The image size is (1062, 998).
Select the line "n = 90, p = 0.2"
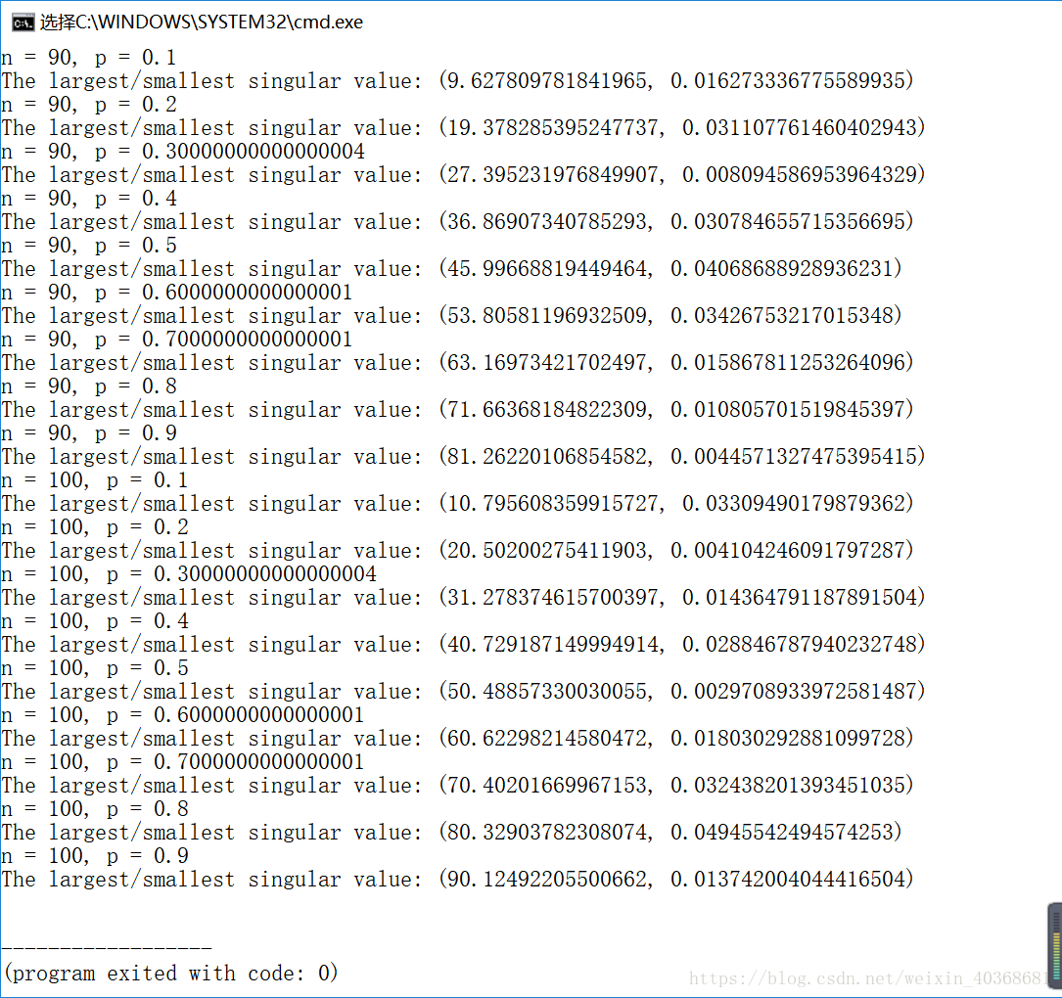click(89, 105)
